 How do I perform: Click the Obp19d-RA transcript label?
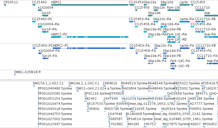[170, 24]
